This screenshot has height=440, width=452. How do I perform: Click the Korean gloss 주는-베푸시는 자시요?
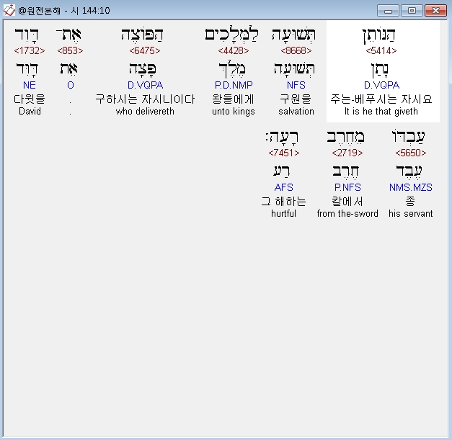tap(381, 99)
